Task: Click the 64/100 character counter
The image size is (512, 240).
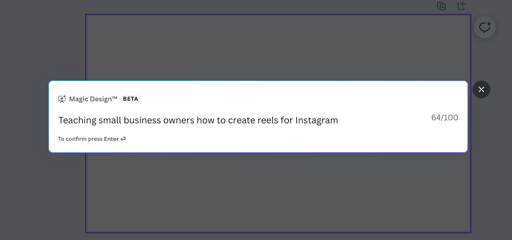Action: tap(445, 117)
